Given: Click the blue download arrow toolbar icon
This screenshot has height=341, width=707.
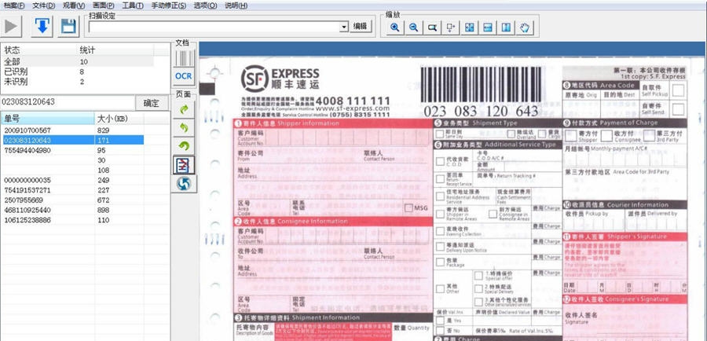Looking at the screenshot, I should coord(42,26).
